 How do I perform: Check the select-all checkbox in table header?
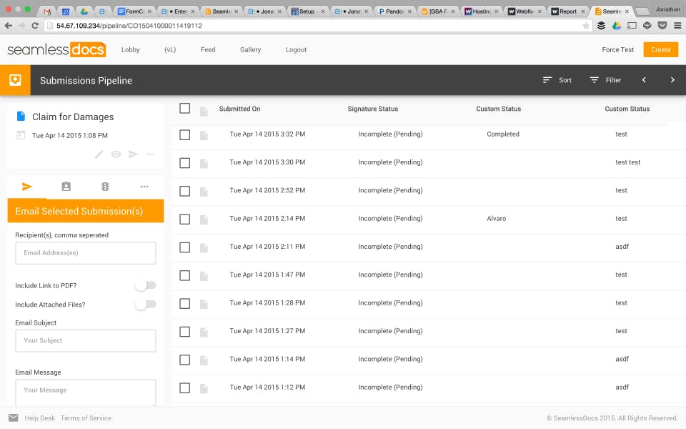click(x=185, y=109)
